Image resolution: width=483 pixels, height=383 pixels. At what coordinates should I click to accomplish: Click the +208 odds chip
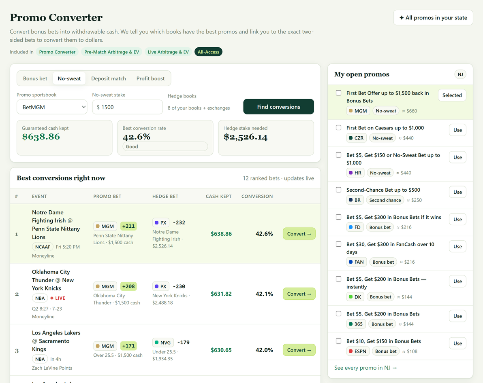[128, 286]
